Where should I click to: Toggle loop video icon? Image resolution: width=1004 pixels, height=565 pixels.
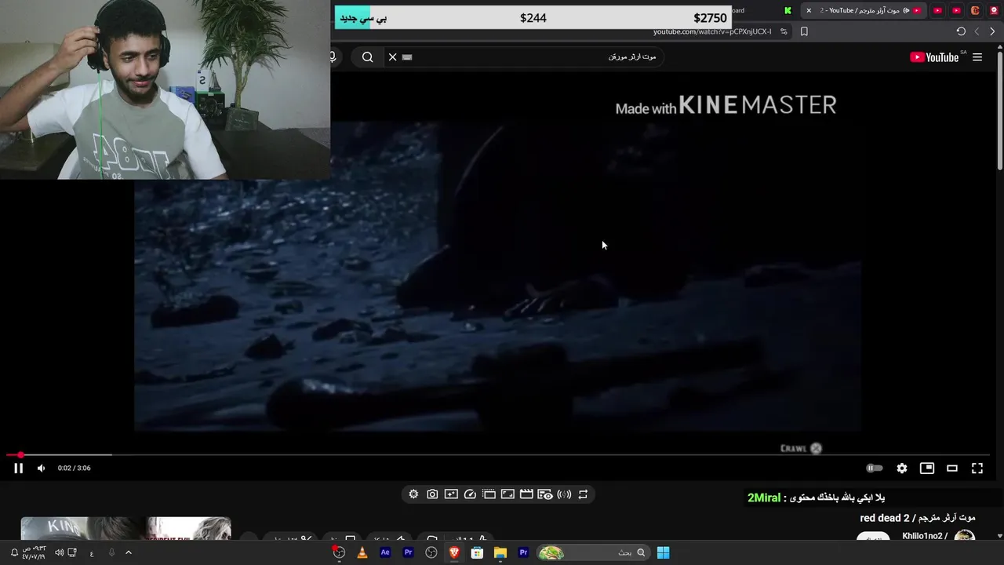583,494
